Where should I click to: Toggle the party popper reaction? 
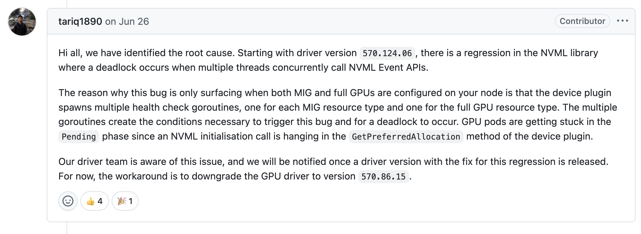pyautogui.click(x=125, y=201)
